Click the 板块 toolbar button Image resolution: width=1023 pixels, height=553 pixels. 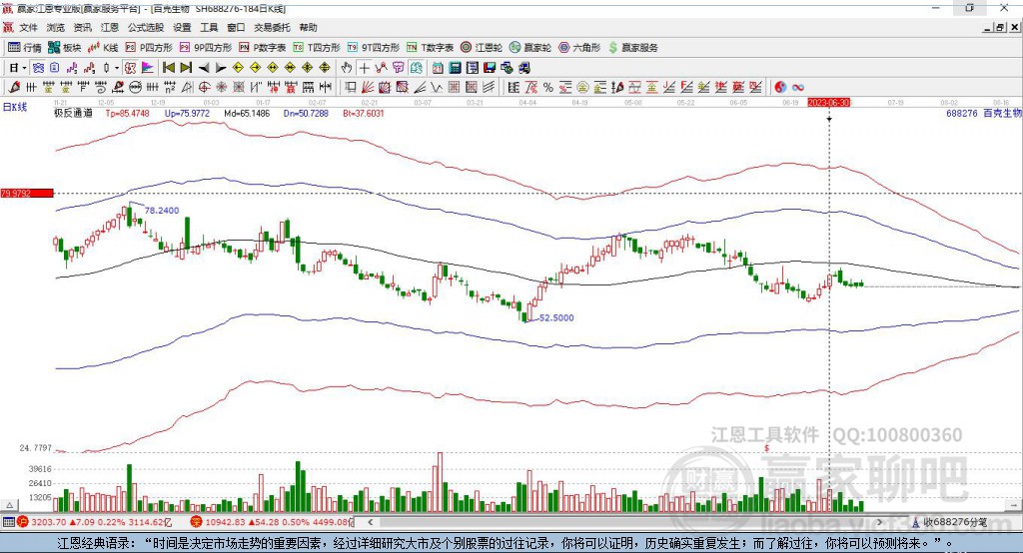[x=65, y=48]
